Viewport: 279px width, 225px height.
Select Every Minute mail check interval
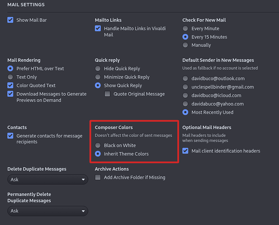tap(185, 28)
